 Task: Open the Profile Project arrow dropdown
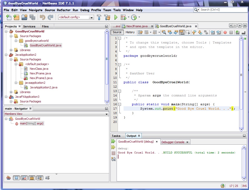click(x=139, y=17)
